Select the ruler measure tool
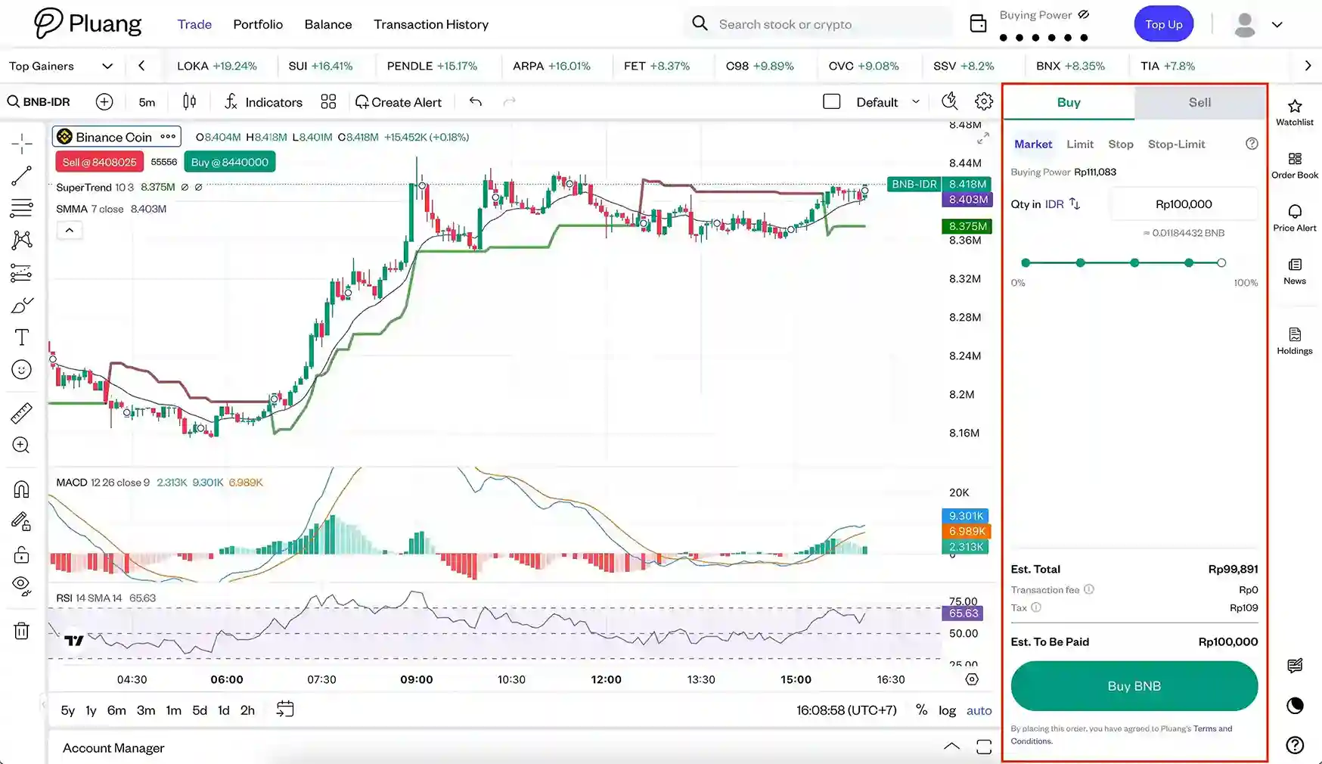Image resolution: width=1322 pixels, height=764 pixels. [x=21, y=413]
